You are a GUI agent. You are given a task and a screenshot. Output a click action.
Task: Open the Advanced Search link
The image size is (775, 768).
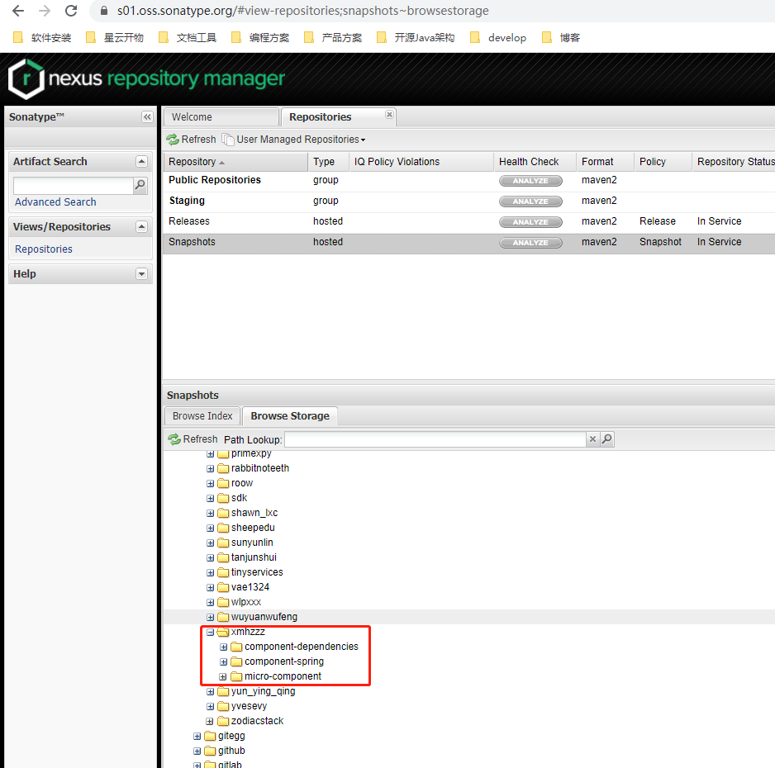(x=55, y=202)
